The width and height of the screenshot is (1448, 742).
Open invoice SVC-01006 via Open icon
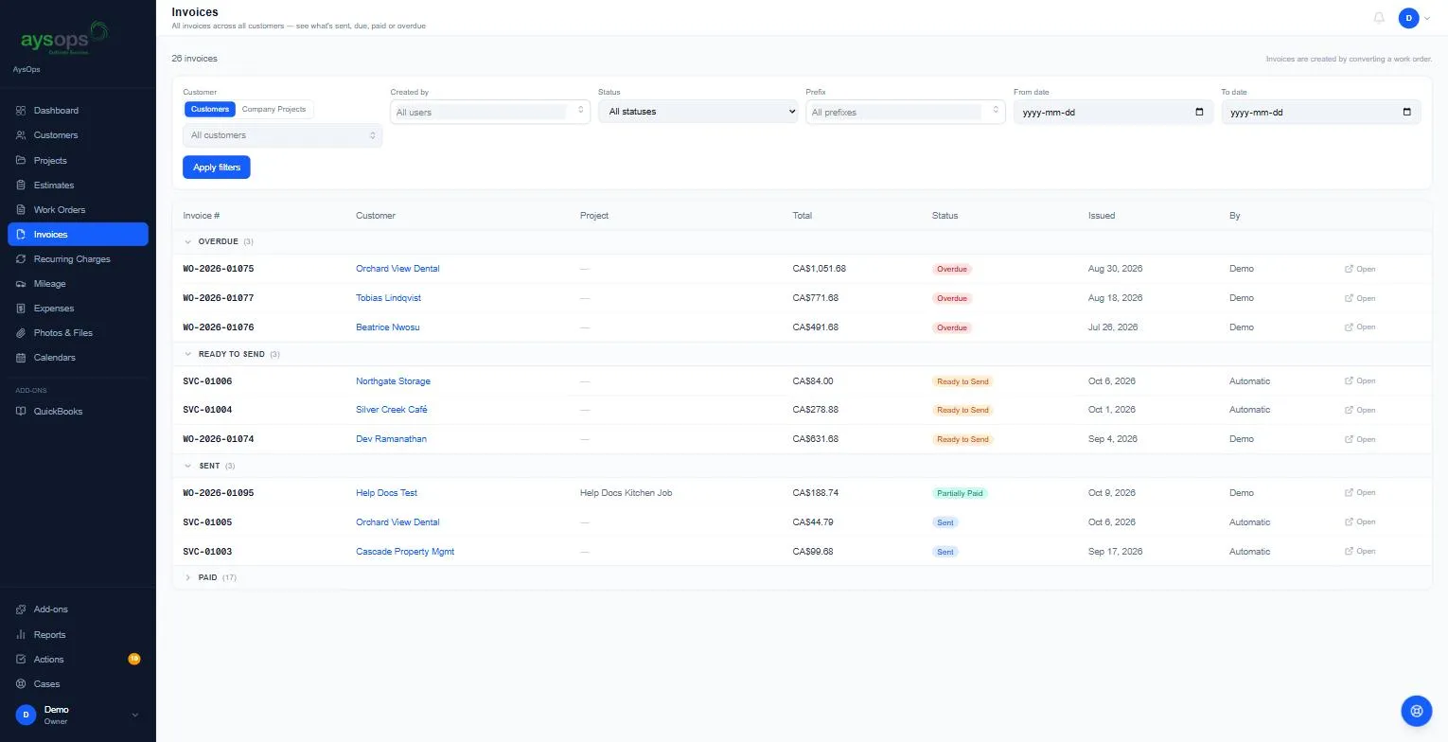coord(1360,381)
